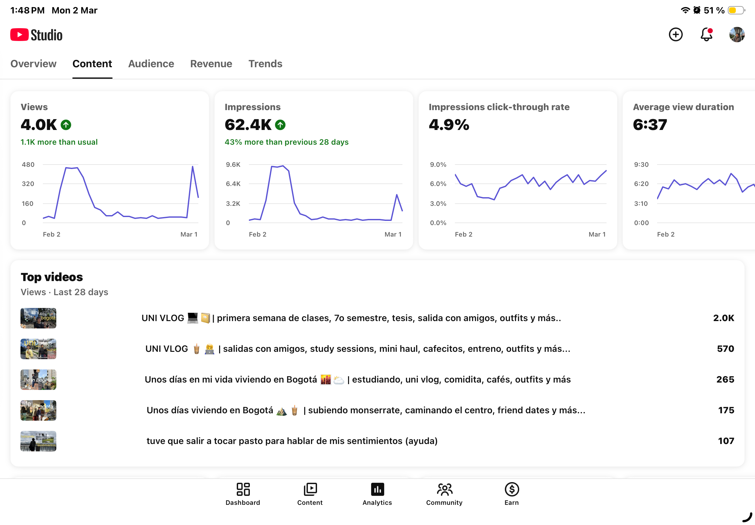
Task: Open the Impressions metric card
Action: coord(314,170)
